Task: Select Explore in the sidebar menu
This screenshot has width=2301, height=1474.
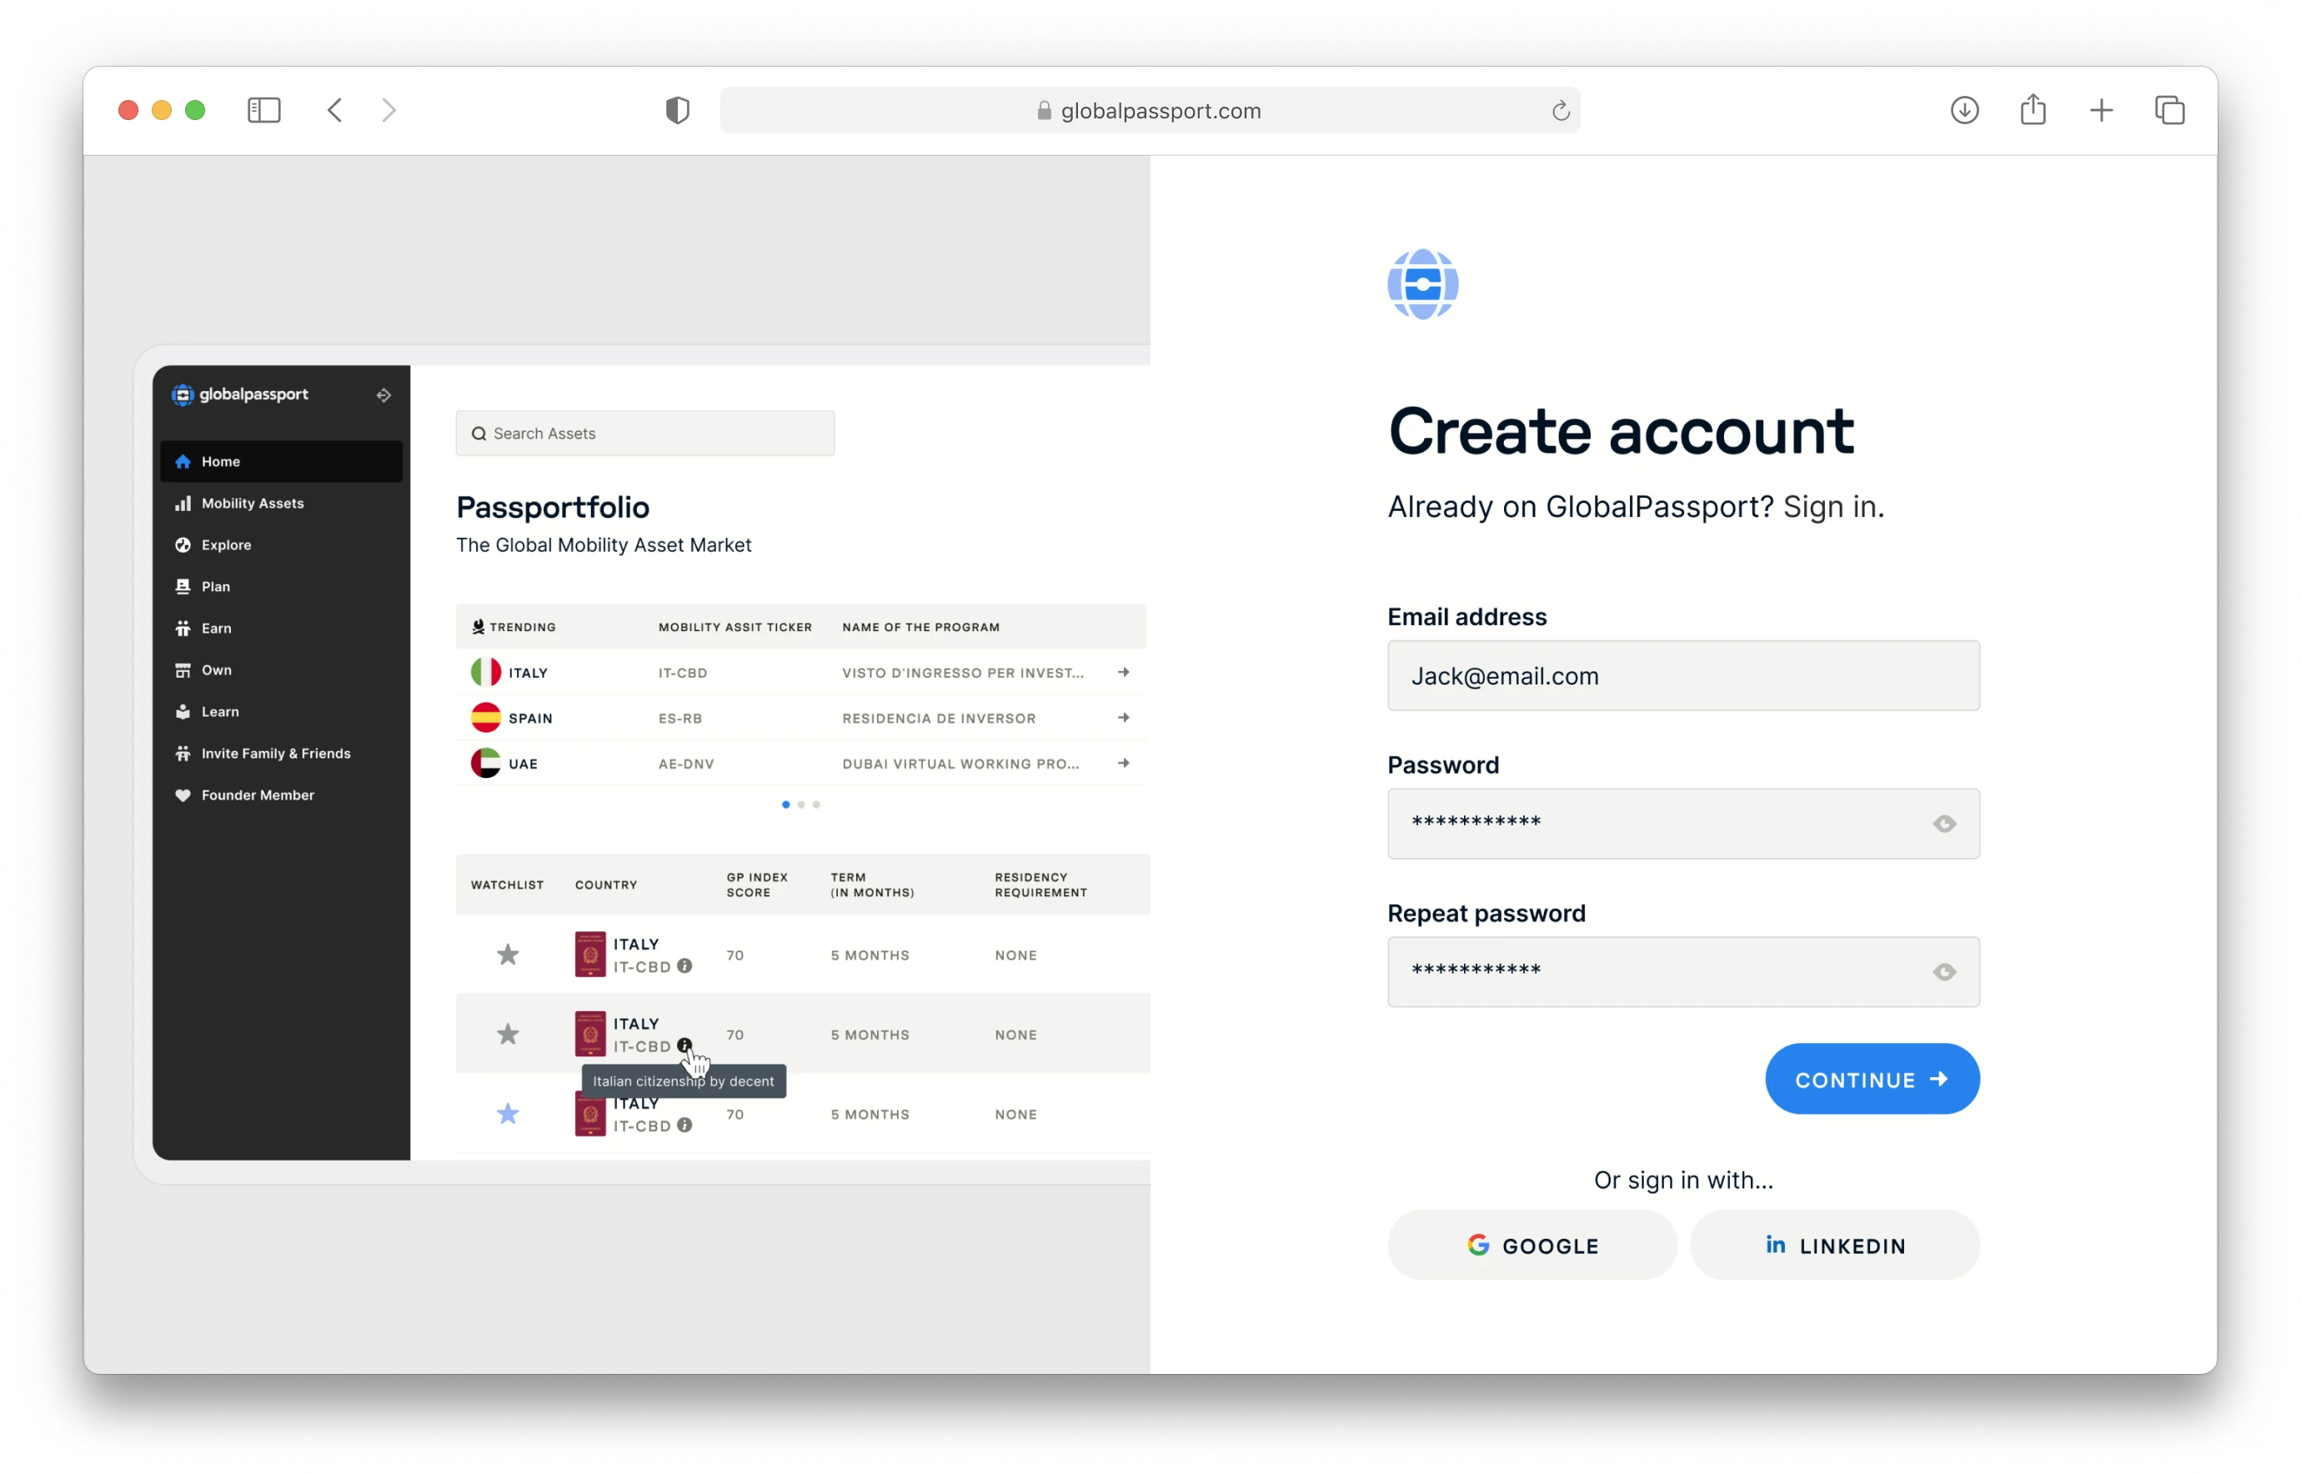Action: point(227,545)
